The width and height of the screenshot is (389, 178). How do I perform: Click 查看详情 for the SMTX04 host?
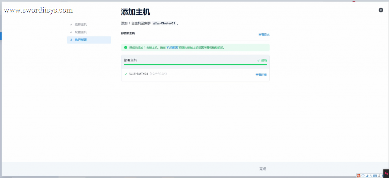(x=261, y=75)
